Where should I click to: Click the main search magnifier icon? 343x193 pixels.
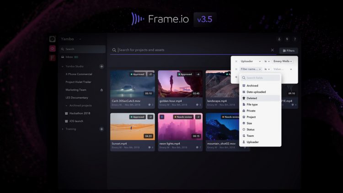(x=114, y=50)
